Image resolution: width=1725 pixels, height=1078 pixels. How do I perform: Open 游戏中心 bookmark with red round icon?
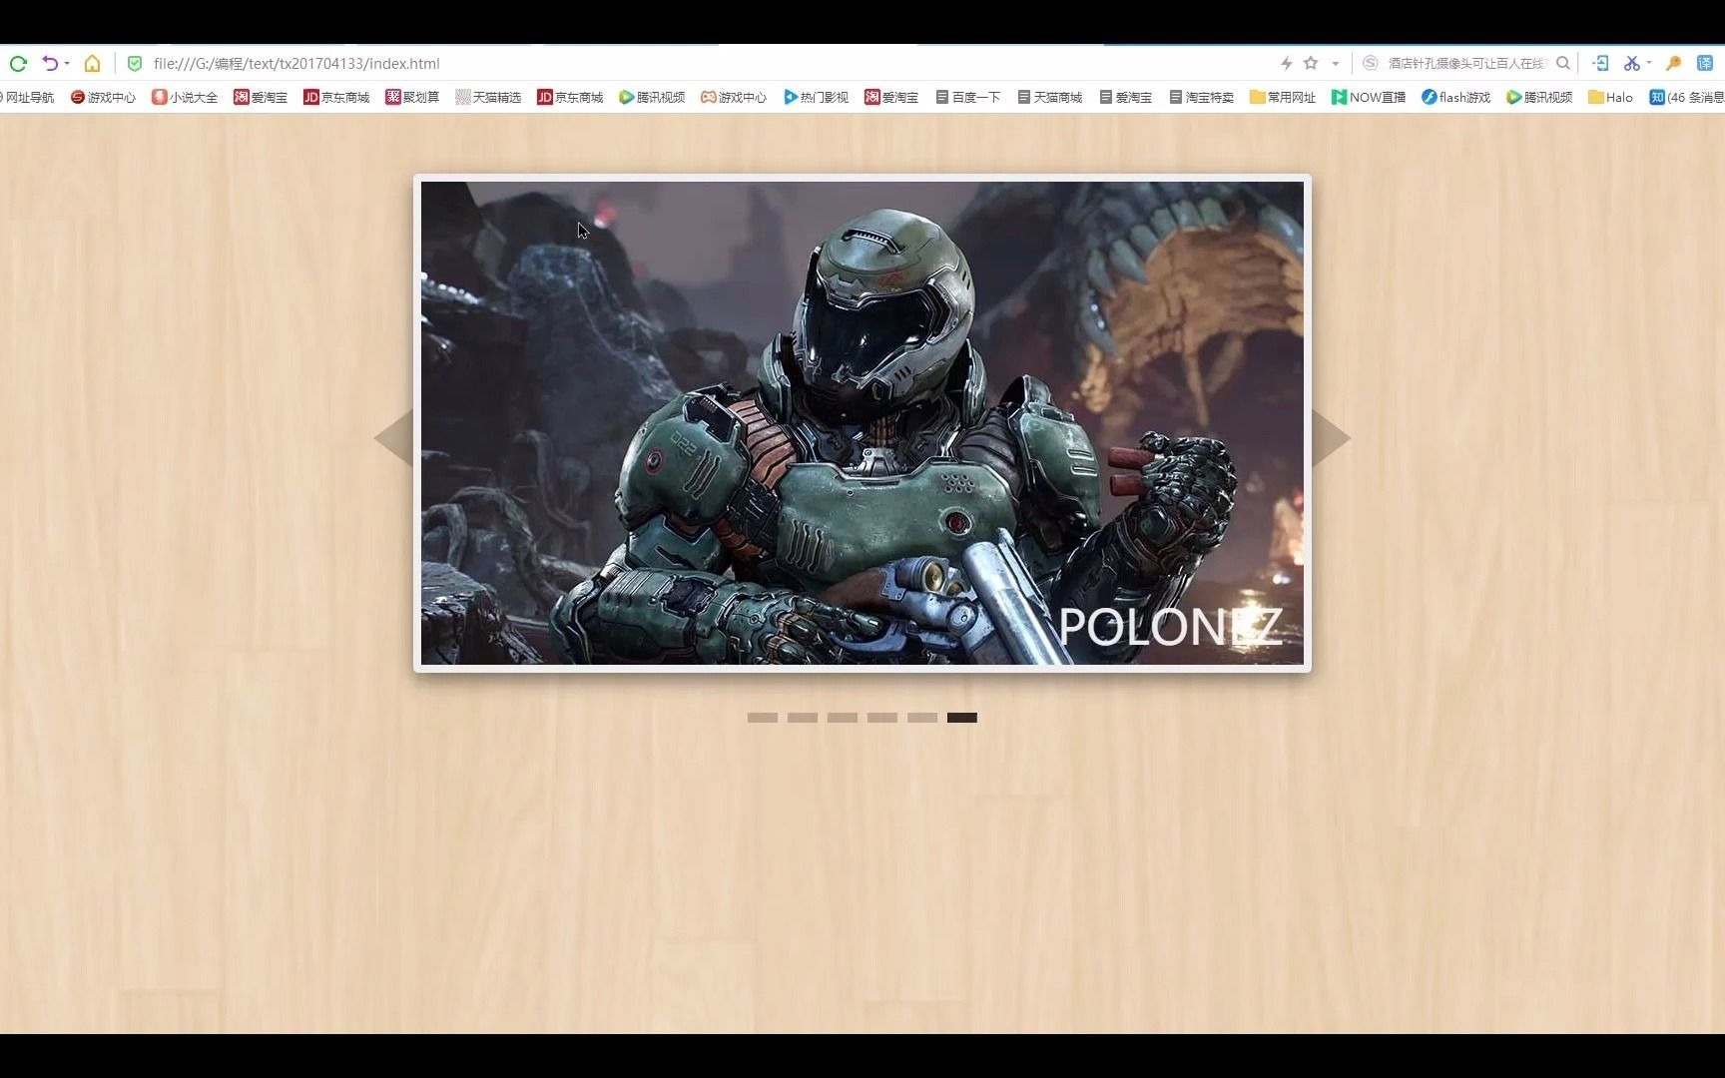[x=103, y=98]
